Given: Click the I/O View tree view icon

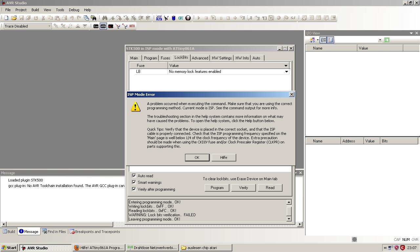Looking at the screenshot, I should pyautogui.click(x=324, y=40).
